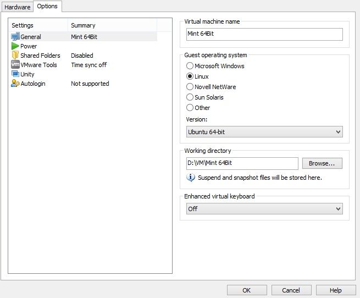Click the Shared Folders folder icon
Screen dimensions: 360x298
coord(15,55)
